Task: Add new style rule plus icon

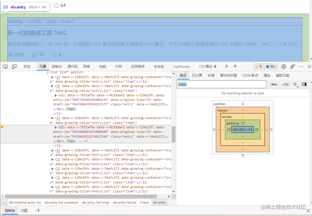Action: pyautogui.click(x=295, y=84)
